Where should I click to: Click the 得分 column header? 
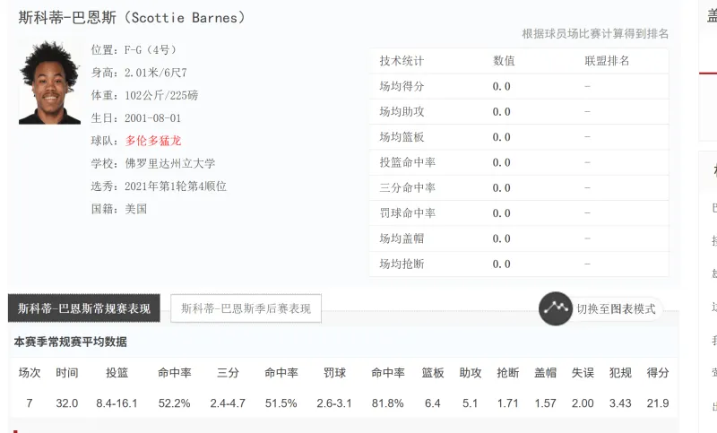657,373
